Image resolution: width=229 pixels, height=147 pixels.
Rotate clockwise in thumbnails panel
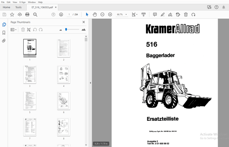(41, 30)
